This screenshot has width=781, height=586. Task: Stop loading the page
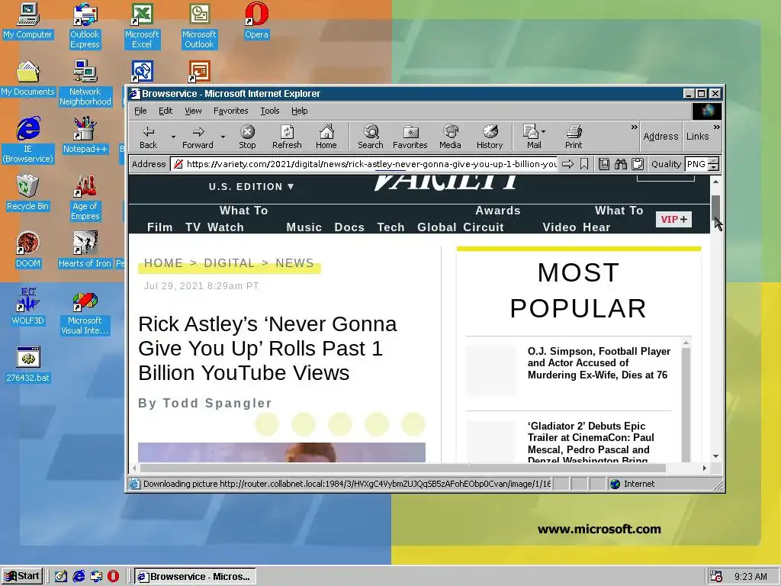tap(247, 137)
